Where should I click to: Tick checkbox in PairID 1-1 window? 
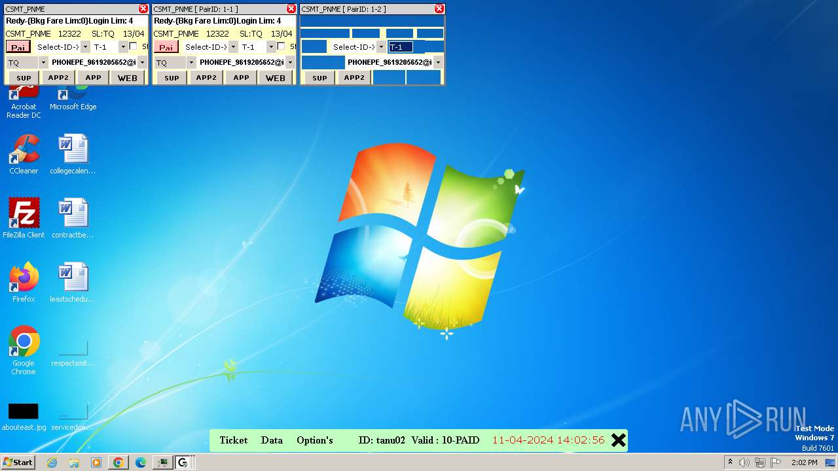coord(282,46)
